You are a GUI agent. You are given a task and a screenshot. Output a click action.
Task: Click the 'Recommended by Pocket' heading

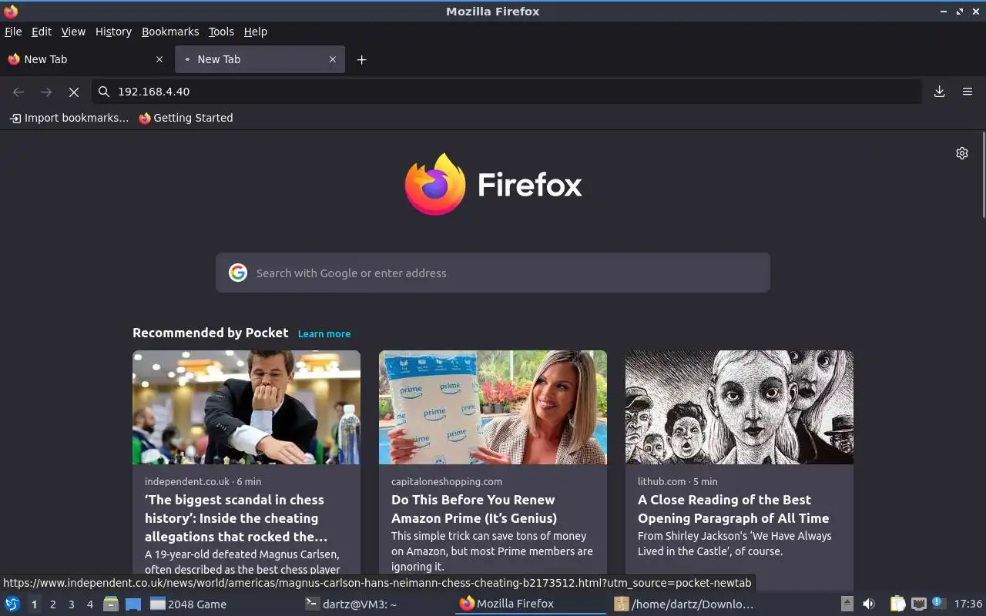click(210, 333)
